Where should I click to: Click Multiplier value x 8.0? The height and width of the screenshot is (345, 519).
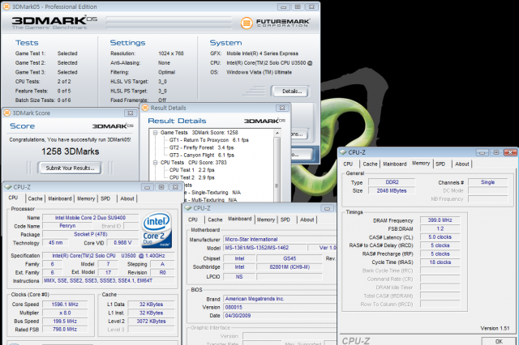(x=65, y=313)
